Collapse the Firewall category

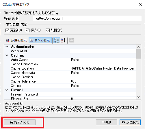(7, 90)
